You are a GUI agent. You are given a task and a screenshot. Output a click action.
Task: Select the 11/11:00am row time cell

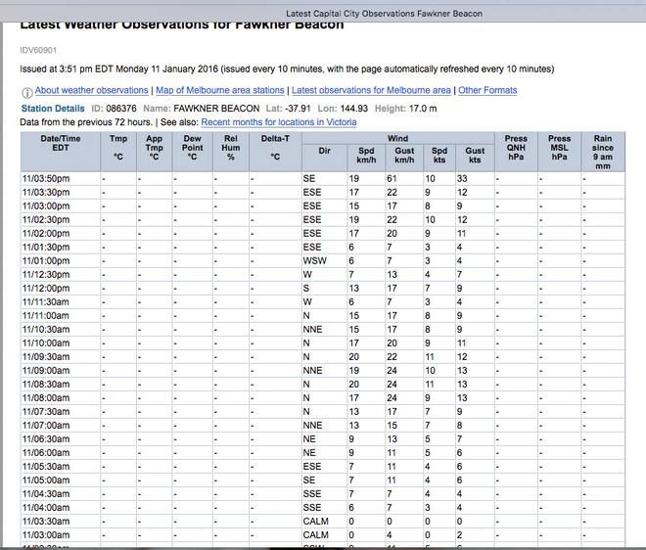[60, 315]
